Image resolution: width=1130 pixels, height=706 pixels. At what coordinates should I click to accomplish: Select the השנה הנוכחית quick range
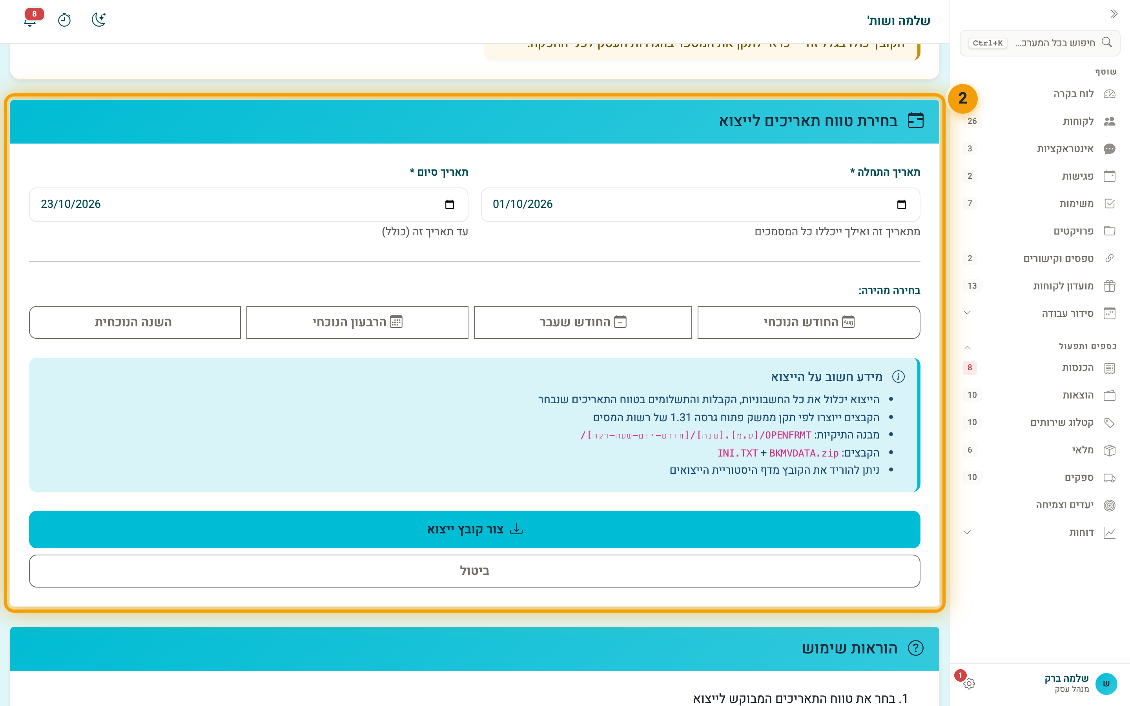(x=135, y=322)
